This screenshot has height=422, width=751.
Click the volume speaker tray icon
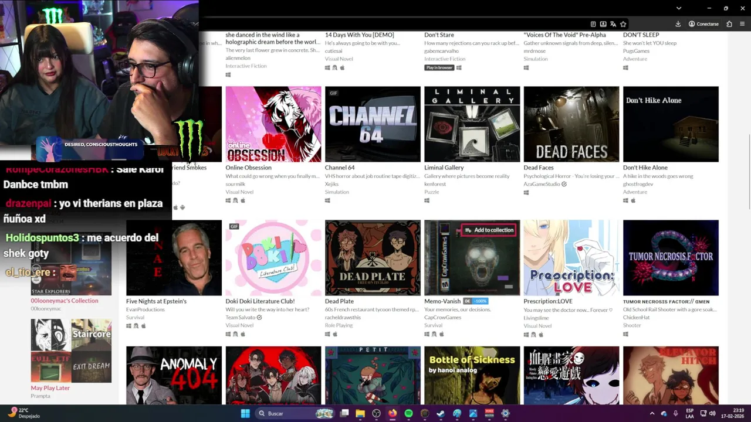coord(712,413)
